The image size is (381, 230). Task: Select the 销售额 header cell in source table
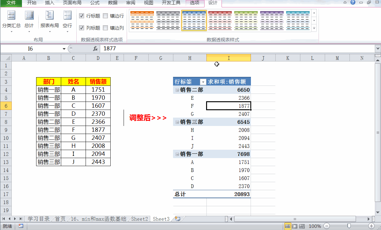(x=98, y=82)
